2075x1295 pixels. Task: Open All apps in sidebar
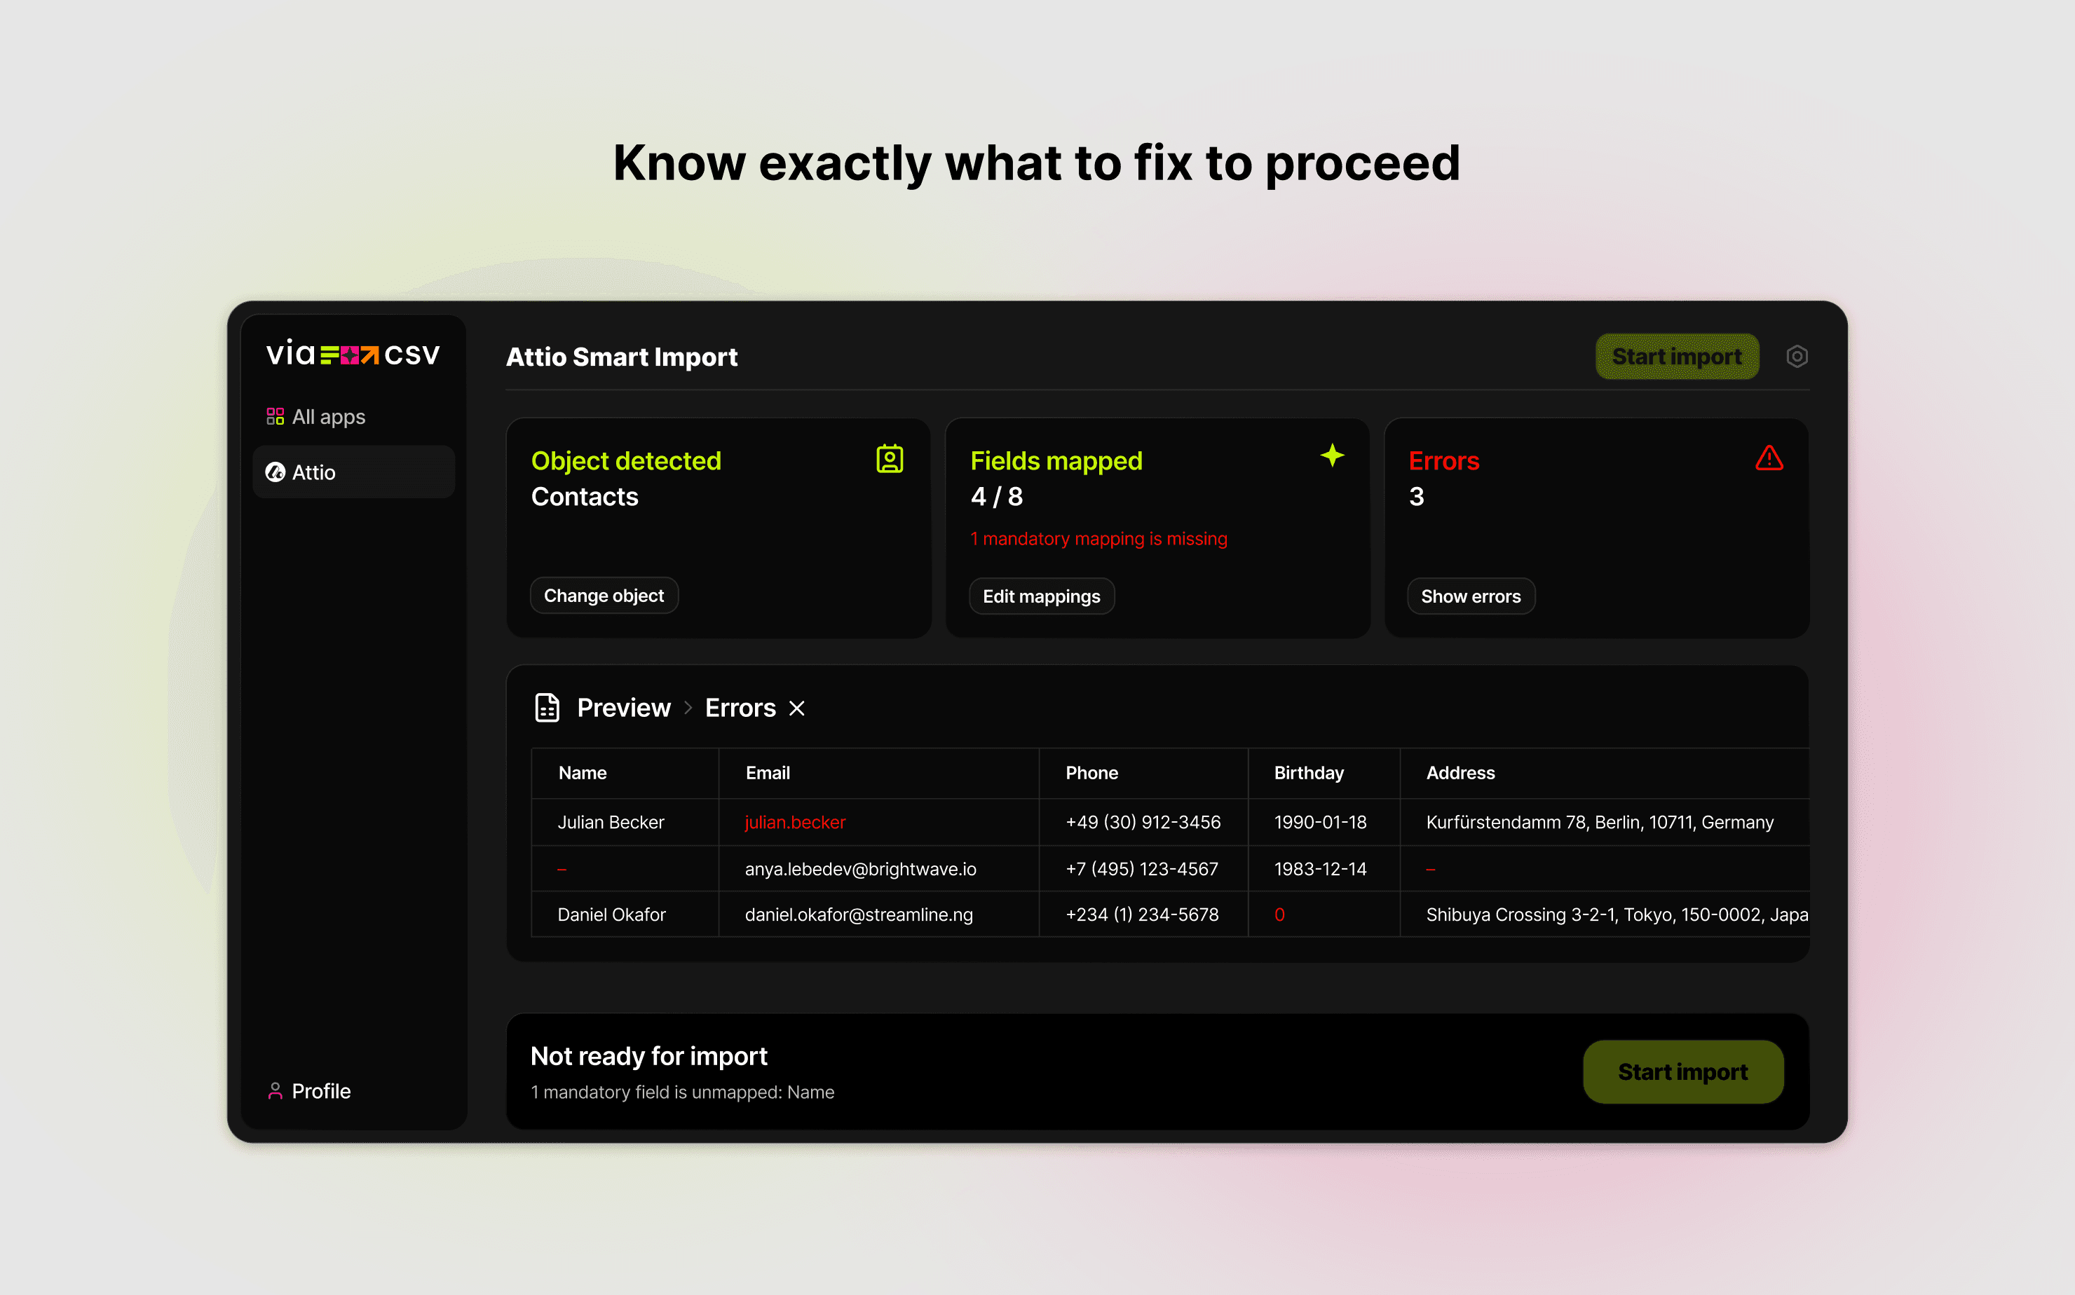coord(327,417)
